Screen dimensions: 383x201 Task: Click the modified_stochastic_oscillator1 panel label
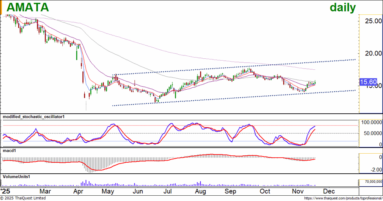[34, 117]
